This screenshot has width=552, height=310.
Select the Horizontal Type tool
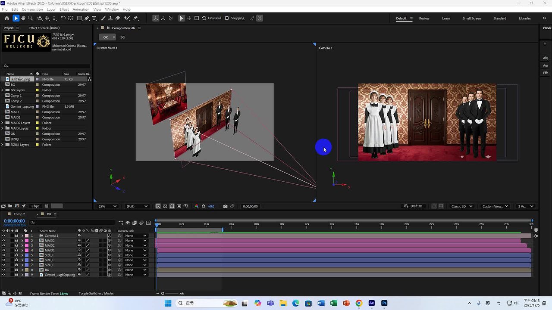click(94, 18)
